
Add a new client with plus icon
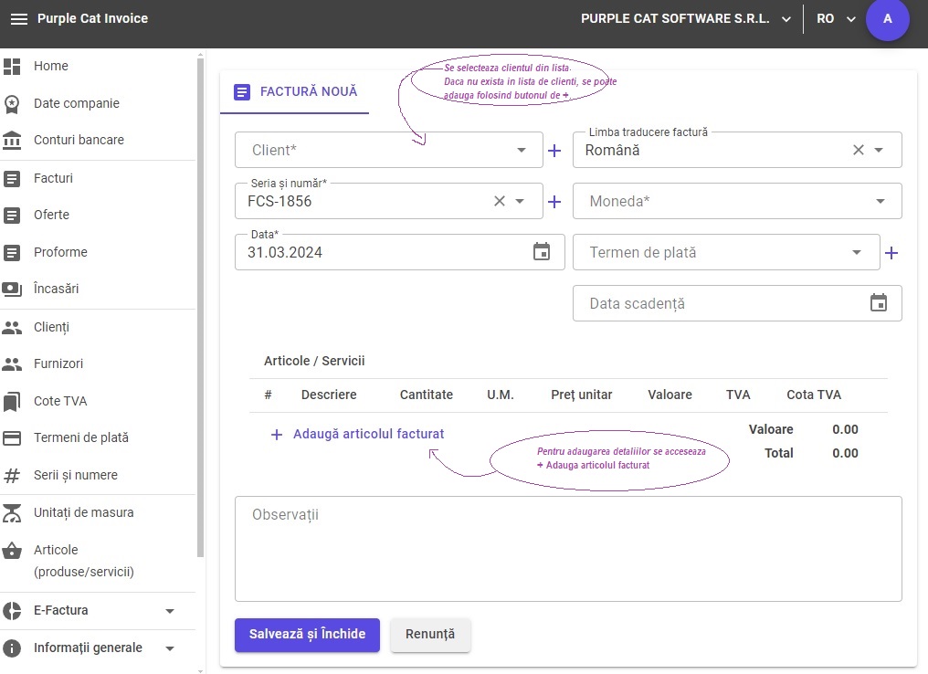[x=554, y=151]
